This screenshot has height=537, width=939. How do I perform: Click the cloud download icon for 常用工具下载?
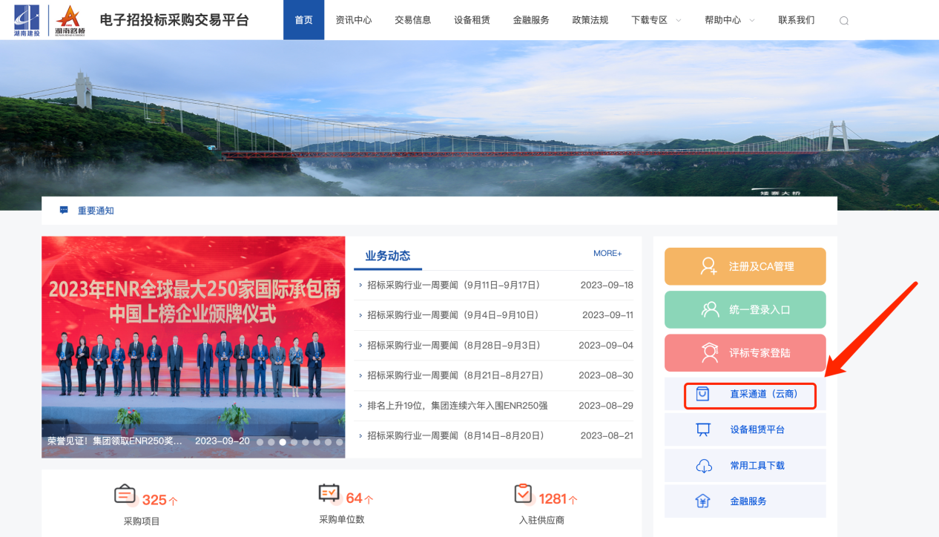(703, 466)
